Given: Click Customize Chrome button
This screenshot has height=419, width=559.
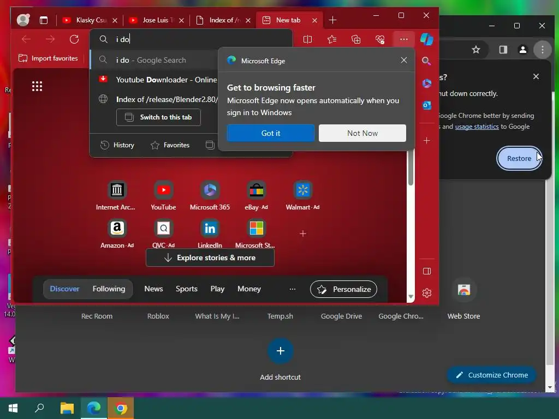Looking at the screenshot, I should 492,375.
